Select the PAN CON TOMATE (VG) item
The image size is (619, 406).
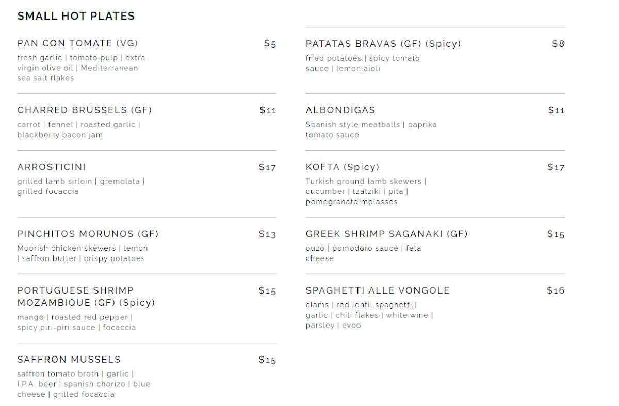(78, 43)
